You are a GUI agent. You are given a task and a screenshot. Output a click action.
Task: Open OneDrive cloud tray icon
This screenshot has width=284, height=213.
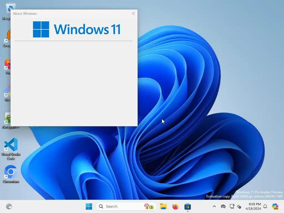pyautogui.click(x=223, y=206)
